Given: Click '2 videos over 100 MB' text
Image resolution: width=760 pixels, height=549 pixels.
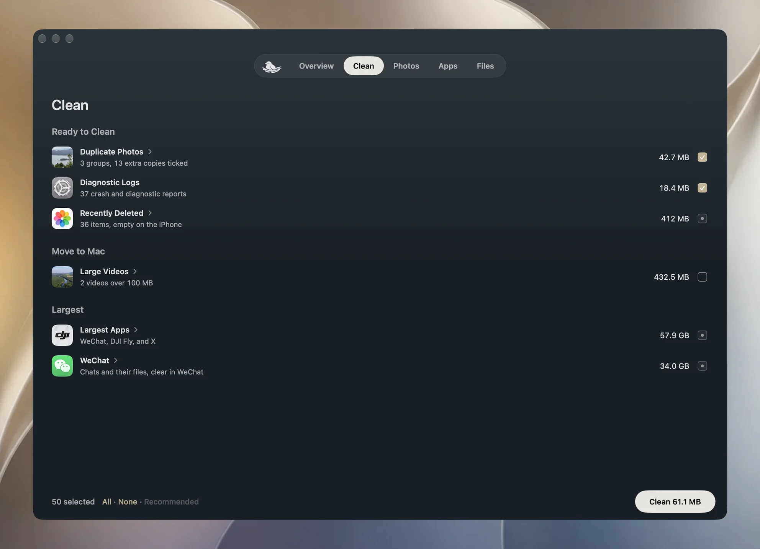Looking at the screenshot, I should click(x=116, y=283).
